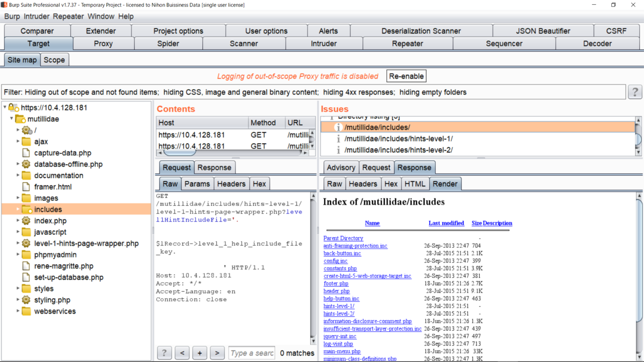Open the Params tab of the request
Viewport: 644px width, 362px height.
(197, 184)
